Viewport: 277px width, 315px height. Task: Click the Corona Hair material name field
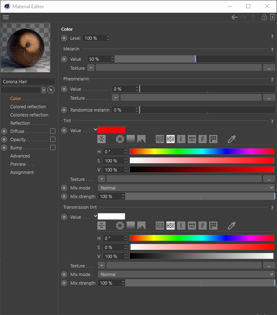pos(28,82)
